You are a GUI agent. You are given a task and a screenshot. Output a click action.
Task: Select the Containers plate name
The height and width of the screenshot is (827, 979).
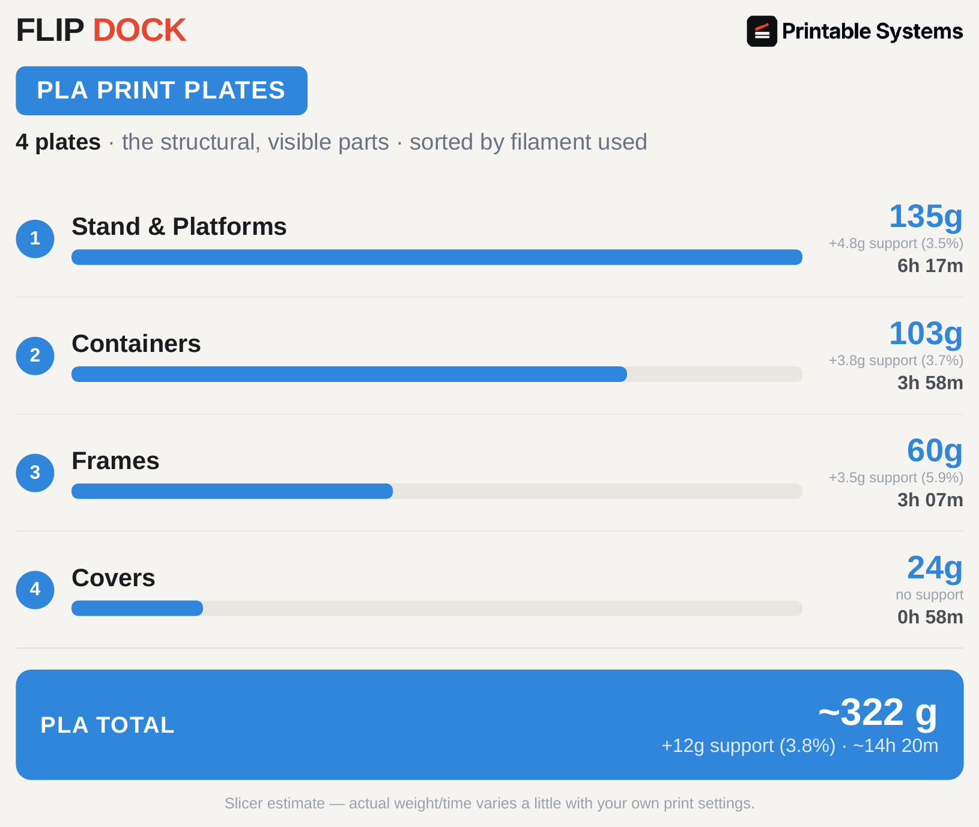point(136,344)
